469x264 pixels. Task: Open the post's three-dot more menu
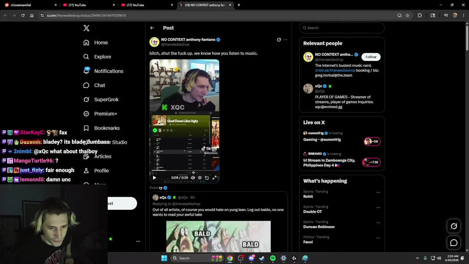tap(285, 40)
